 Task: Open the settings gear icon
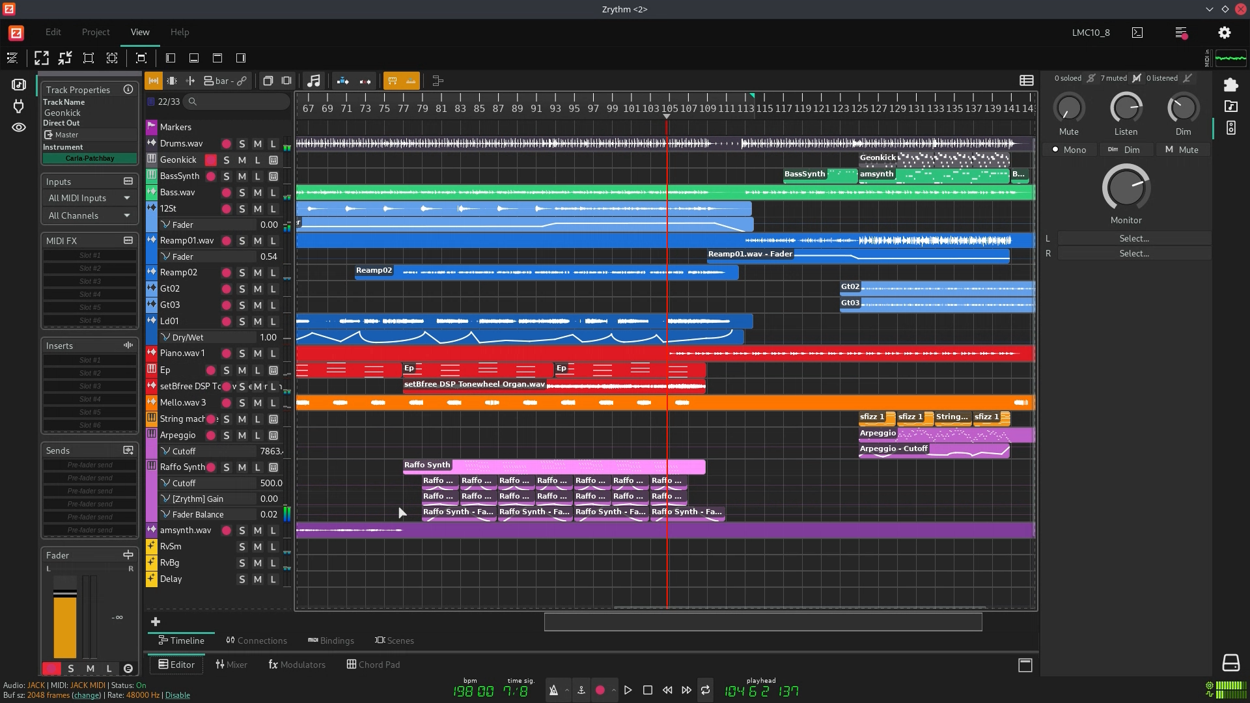tap(1224, 33)
